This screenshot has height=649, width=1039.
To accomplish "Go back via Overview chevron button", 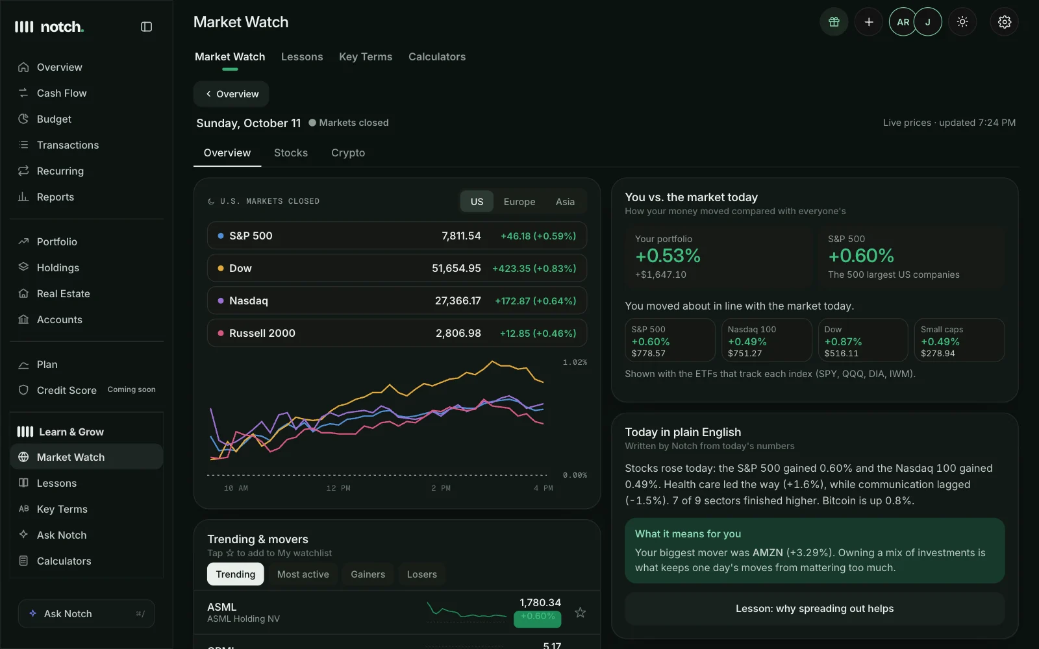I will click(231, 93).
